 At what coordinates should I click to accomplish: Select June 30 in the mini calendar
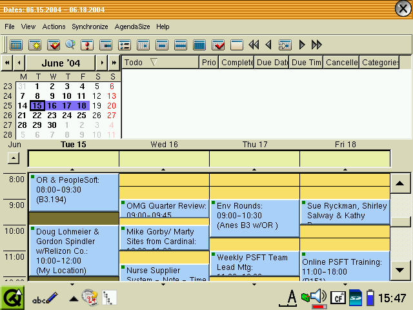[52, 125]
